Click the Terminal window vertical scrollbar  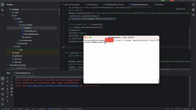tap(158, 81)
